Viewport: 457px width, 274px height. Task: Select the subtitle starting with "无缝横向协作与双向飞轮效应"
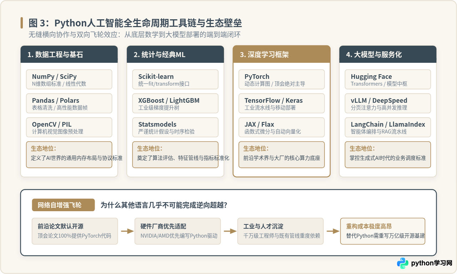click(x=135, y=35)
